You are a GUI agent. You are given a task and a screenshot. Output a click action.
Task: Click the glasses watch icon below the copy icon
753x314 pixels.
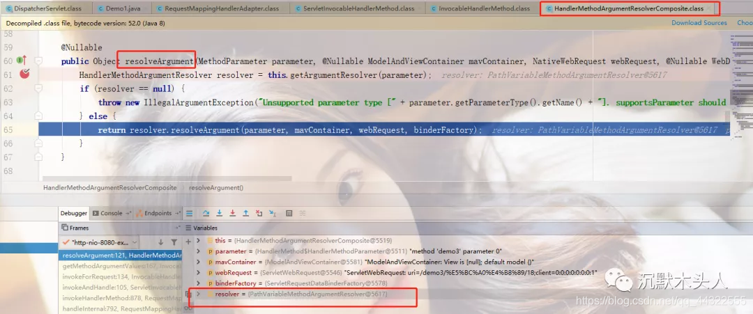click(x=188, y=309)
